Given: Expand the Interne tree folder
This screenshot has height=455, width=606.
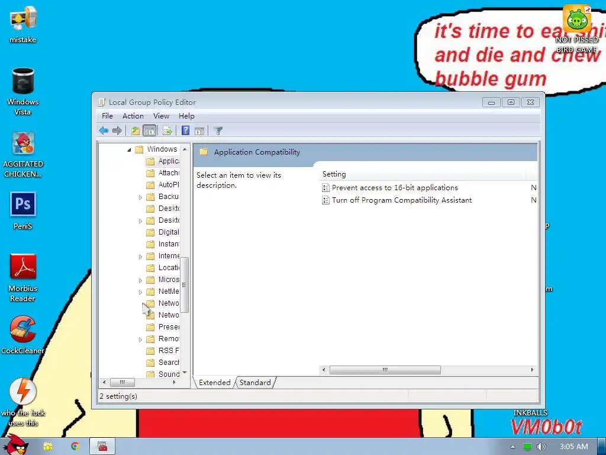Looking at the screenshot, I should point(141,257).
